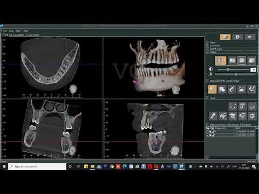
Task: Click the orientation head in axial view
Action: [73, 89]
